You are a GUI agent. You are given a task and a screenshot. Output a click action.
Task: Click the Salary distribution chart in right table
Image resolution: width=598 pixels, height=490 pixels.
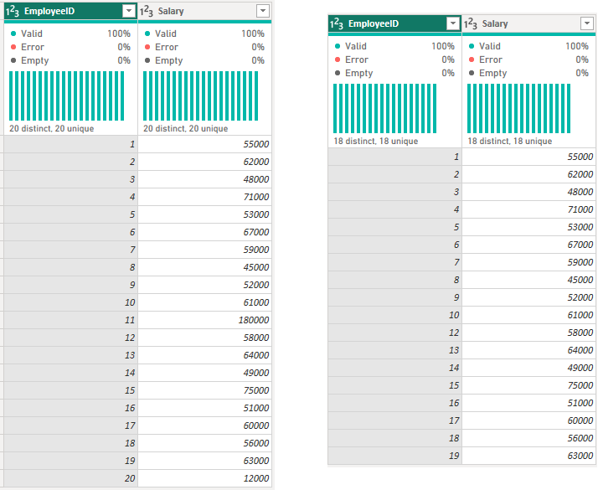pyautogui.click(x=518, y=108)
